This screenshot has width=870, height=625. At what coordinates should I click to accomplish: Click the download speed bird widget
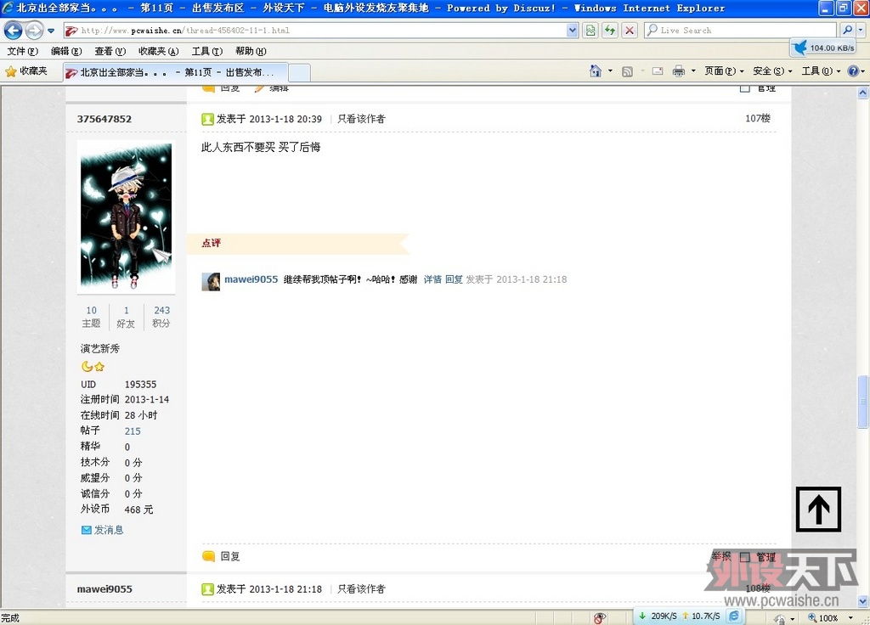(x=823, y=48)
